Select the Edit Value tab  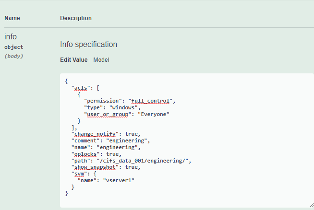(73, 60)
